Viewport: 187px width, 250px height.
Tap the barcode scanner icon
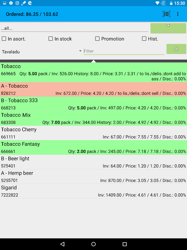pos(166,14)
